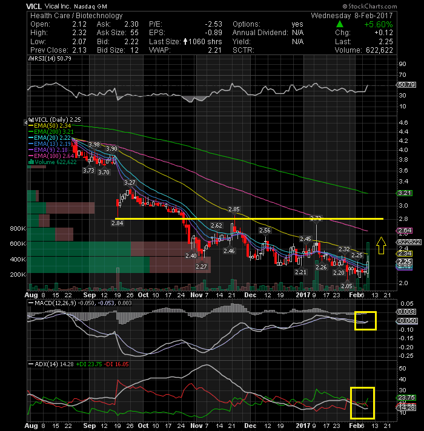Click the +5.60% percent change value

[379, 24]
